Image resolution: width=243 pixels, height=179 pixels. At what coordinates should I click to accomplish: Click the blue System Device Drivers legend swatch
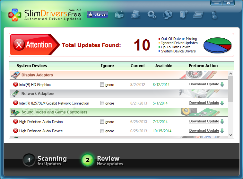pyautogui.click(x=159, y=51)
